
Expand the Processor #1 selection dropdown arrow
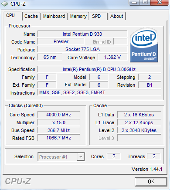point(81,157)
